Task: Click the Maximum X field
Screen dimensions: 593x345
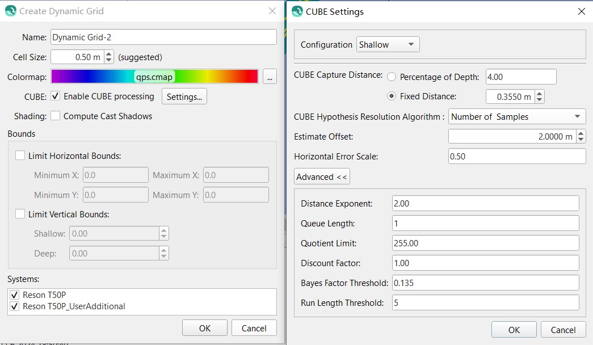Action: pos(236,175)
